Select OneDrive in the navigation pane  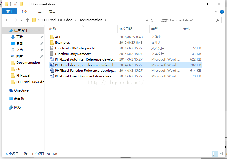[21, 90]
